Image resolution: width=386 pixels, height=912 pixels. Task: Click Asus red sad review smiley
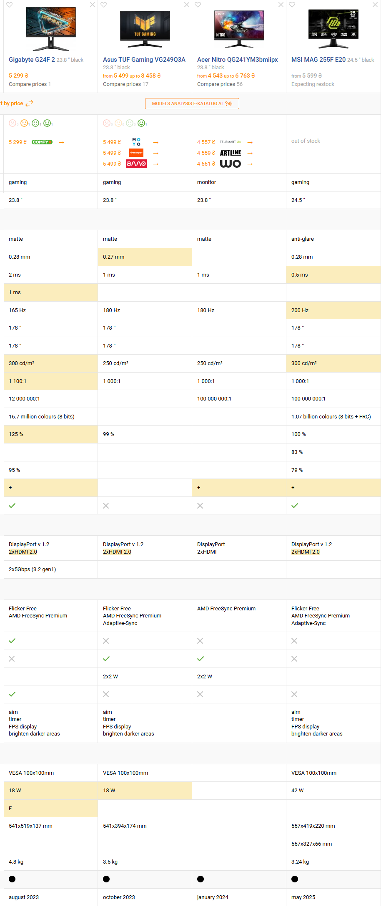pos(107,123)
